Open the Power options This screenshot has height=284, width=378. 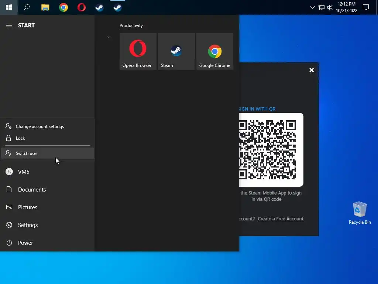(x=47, y=243)
